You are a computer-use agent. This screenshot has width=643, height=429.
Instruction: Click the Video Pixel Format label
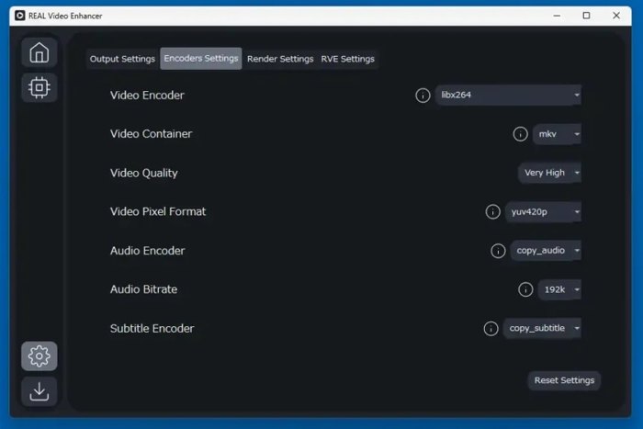click(x=158, y=211)
